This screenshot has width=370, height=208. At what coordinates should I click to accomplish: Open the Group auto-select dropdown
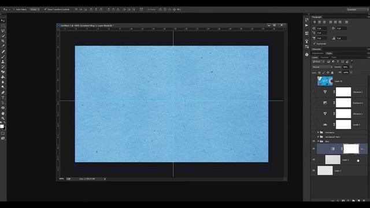click(35, 9)
